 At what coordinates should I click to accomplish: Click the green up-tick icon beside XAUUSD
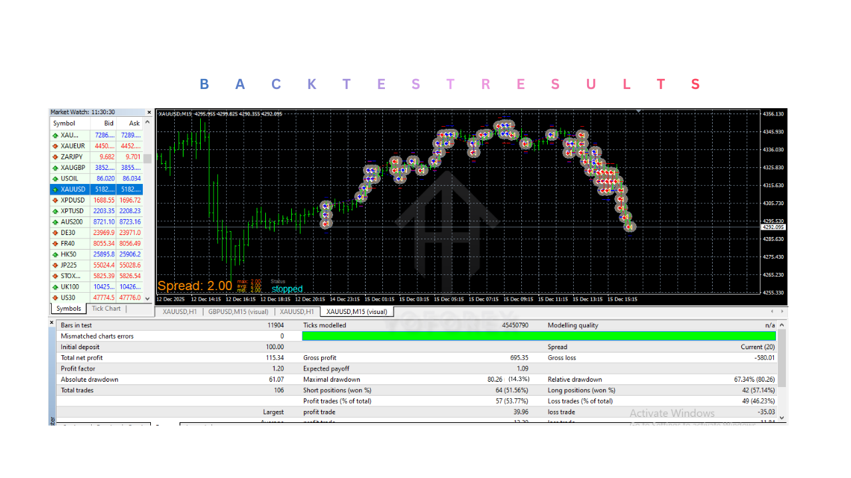click(54, 189)
